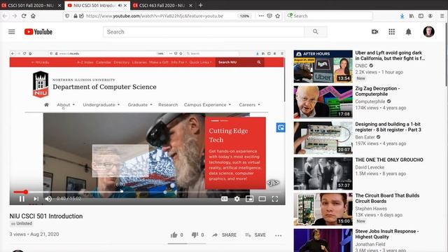Image resolution: width=448 pixels, height=252 pixels.
Task: Open the YouTube guide hamburger menu
Action: pyautogui.click(x=11, y=31)
